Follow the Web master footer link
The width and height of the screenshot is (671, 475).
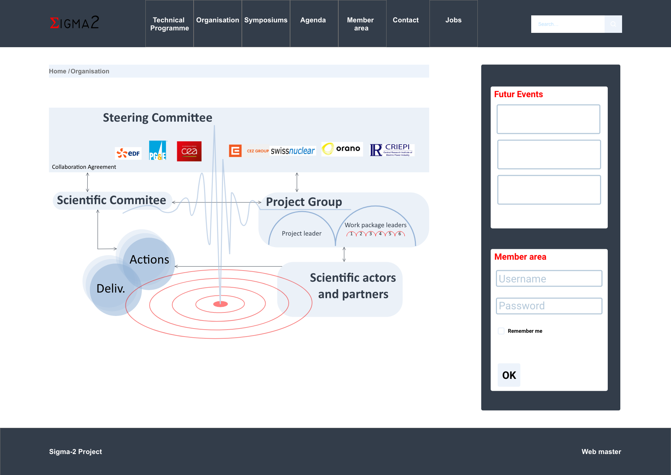(601, 452)
